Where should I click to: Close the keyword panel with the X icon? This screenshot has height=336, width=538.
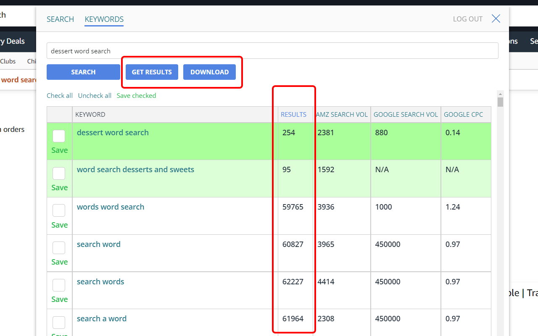point(496,18)
